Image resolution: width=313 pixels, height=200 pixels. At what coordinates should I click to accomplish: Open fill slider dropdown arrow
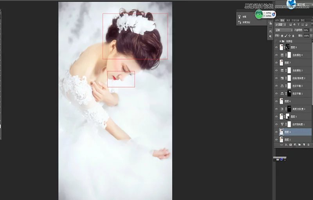click(311, 36)
